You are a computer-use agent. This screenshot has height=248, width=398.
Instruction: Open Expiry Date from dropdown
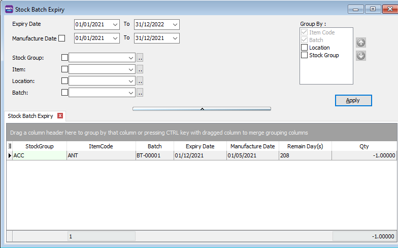click(115, 24)
